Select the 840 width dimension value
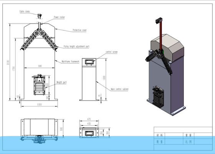This screenshot has width=215, height=154. tap(40, 66)
